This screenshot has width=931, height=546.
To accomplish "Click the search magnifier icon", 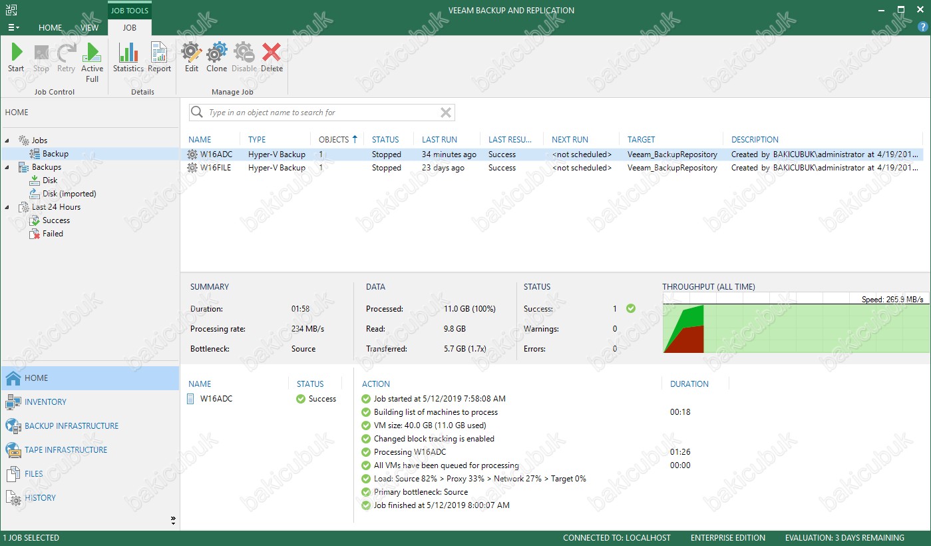I will pyautogui.click(x=197, y=113).
